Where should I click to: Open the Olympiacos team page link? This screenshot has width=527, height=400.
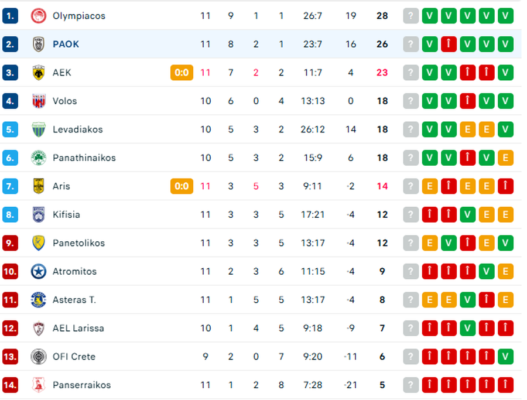pyautogui.click(x=79, y=16)
